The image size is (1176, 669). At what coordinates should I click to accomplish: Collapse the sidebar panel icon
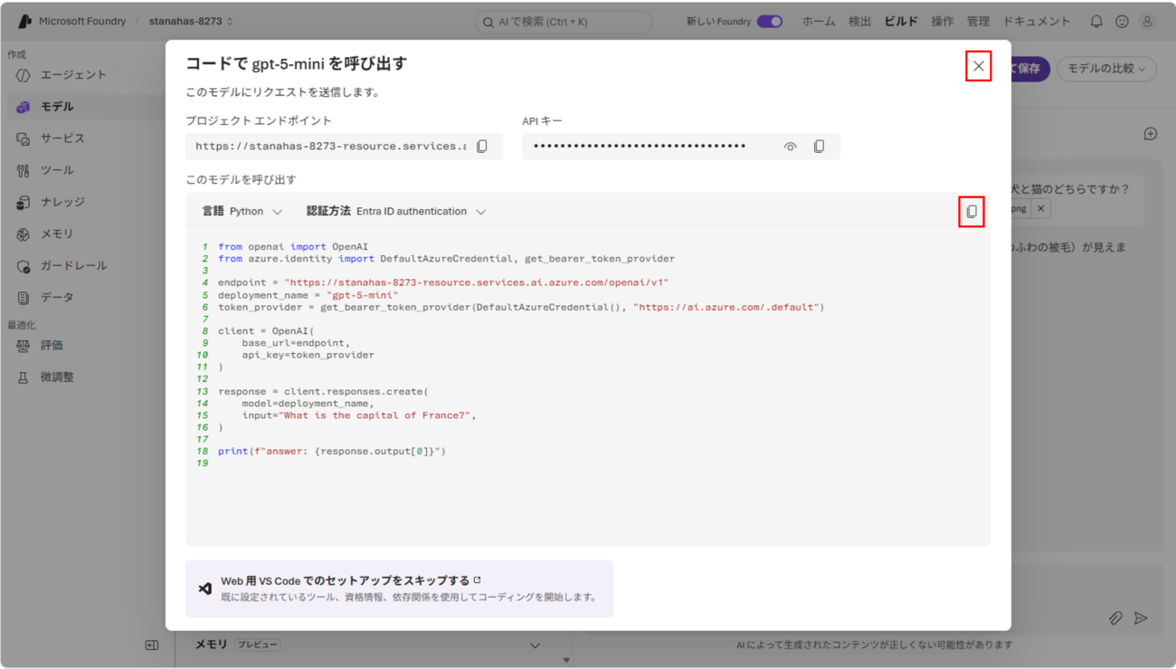point(151,645)
